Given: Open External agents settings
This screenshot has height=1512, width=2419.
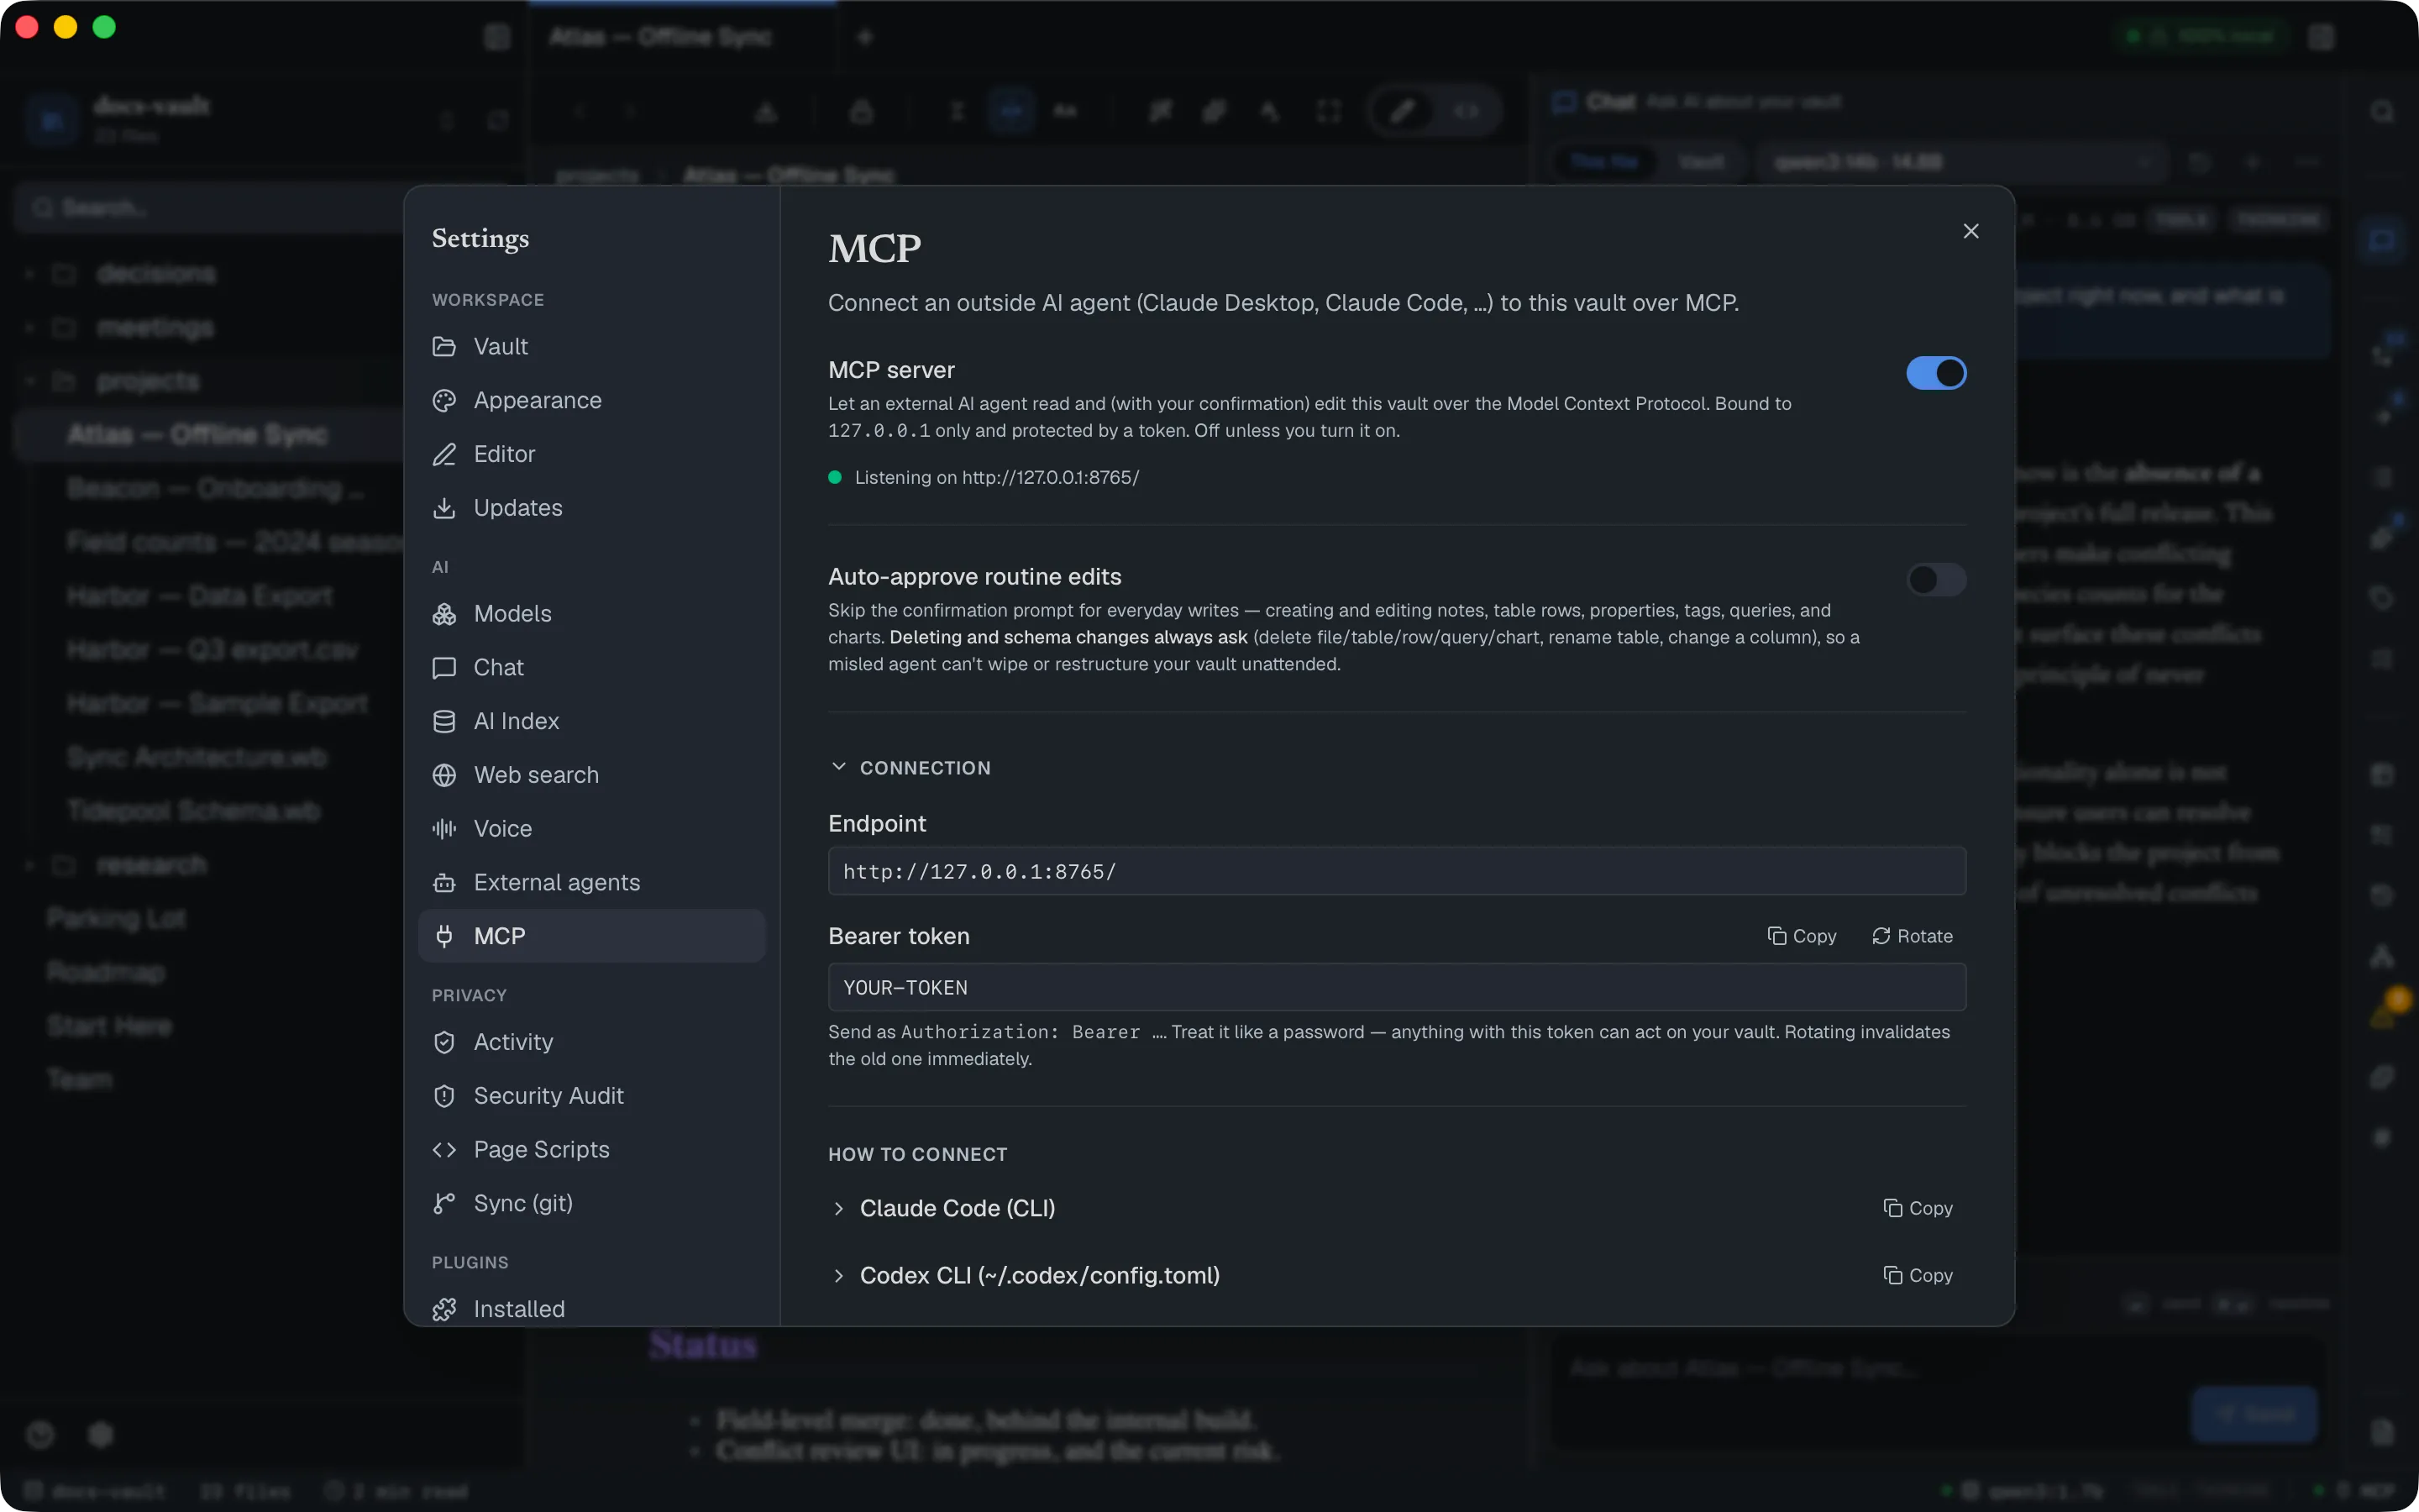Looking at the screenshot, I should click(592, 882).
